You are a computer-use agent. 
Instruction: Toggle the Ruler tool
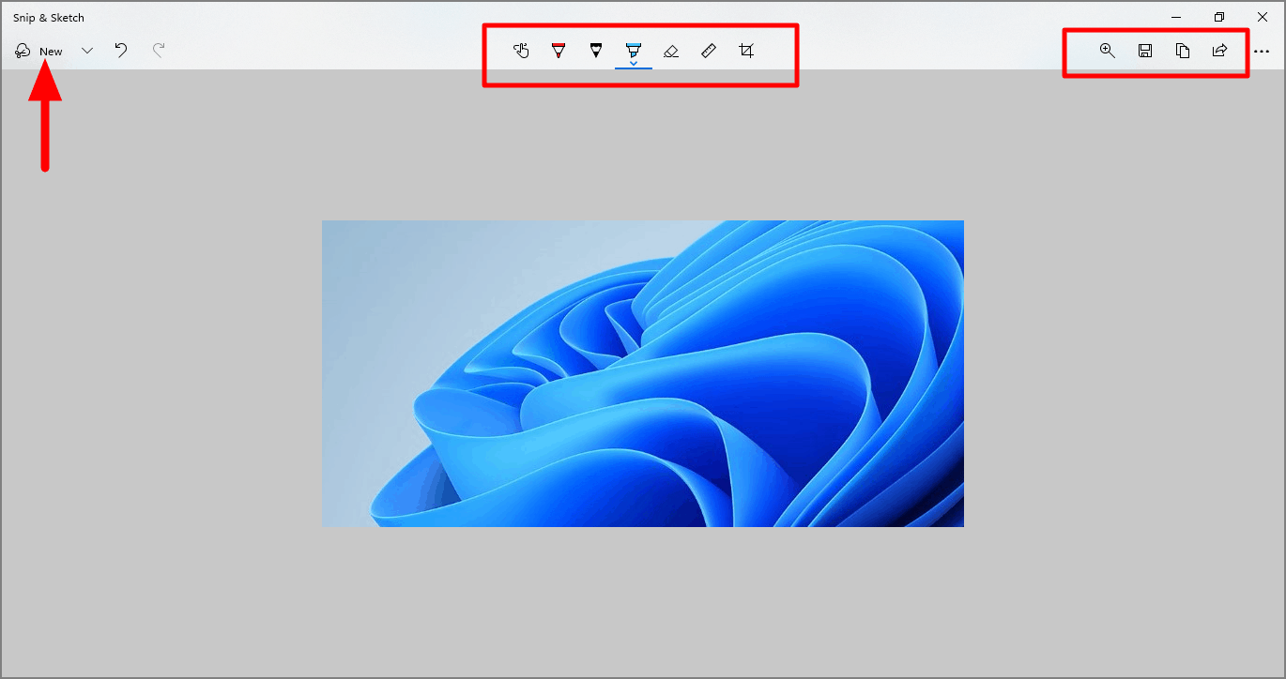click(x=709, y=51)
